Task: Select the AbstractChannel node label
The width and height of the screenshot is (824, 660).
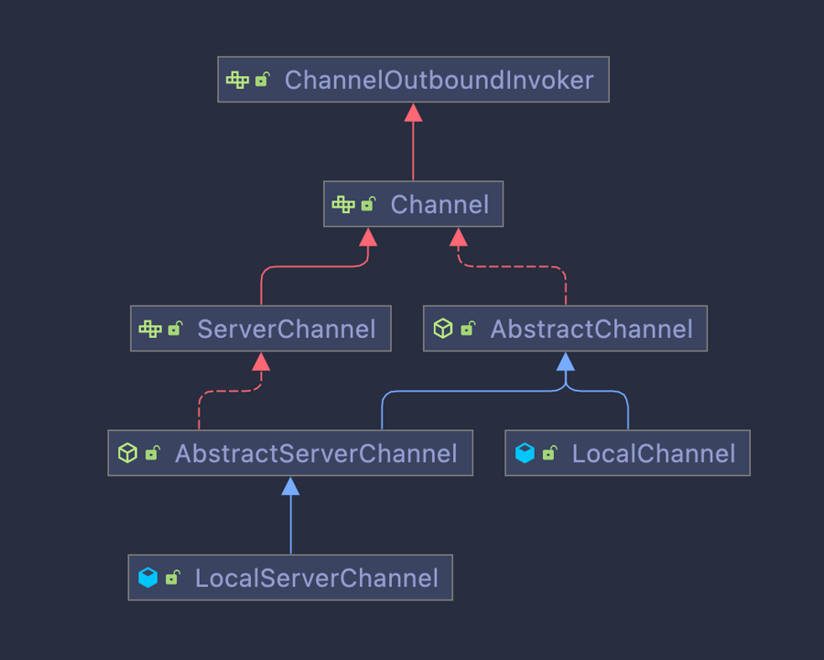Action: pyautogui.click(x=591, y=330)
